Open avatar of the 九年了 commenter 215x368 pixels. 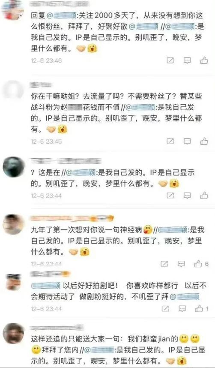pos(13,224)
